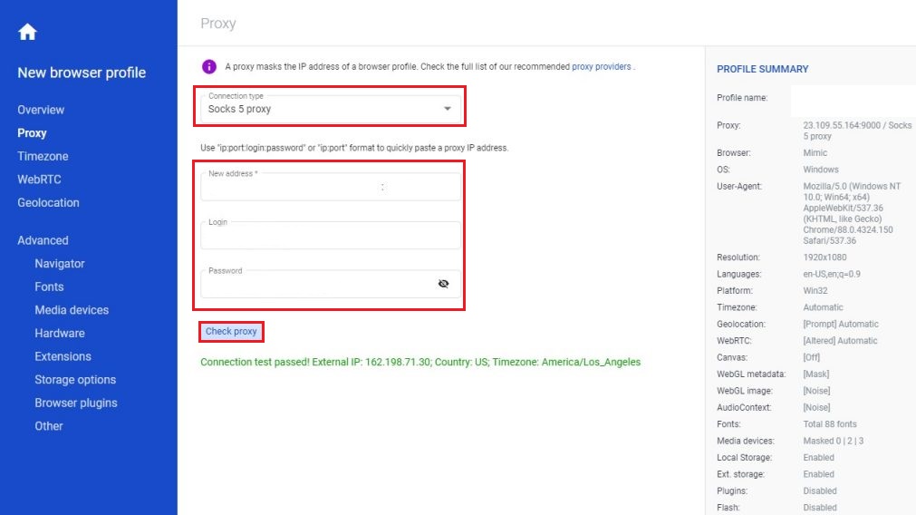Expand the Advanced section
This screenshot has width=916, height=515.
pos(43,240)
